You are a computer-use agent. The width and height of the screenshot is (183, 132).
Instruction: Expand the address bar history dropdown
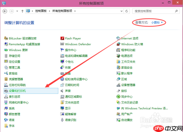[122, 11]
